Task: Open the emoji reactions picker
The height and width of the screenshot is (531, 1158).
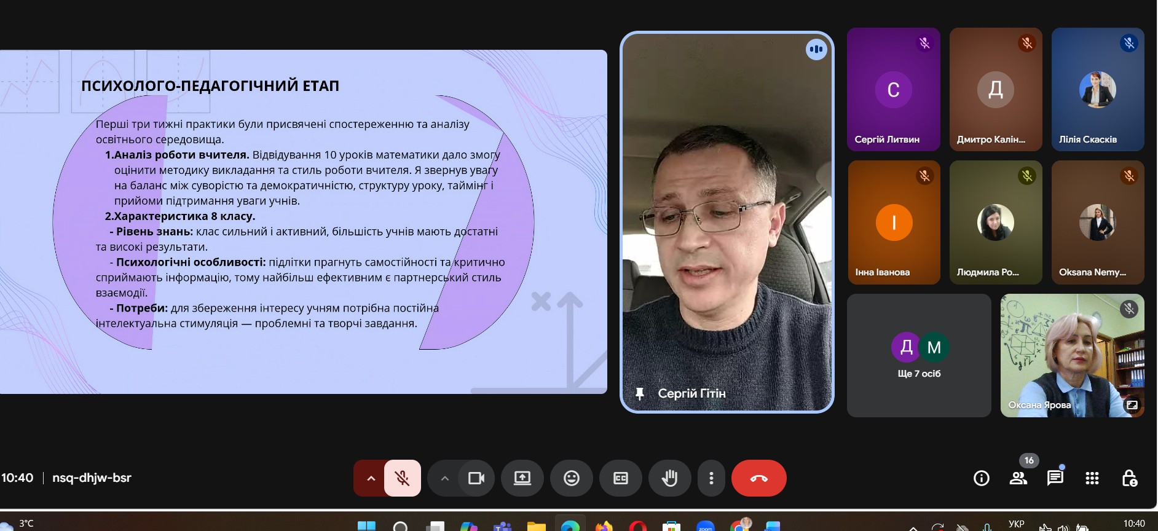Action: (x=572, y=478)
